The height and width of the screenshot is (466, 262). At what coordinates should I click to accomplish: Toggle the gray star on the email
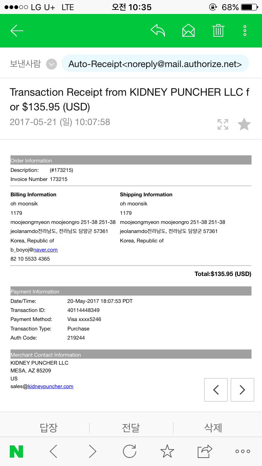pos(244,124)
